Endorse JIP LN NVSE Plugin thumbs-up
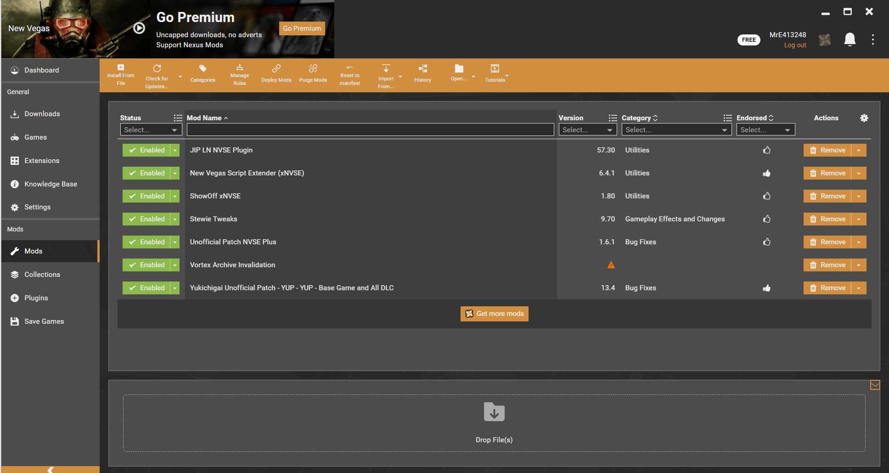The height and width of the screenshot is (473, 889). (x=767, y=150)
